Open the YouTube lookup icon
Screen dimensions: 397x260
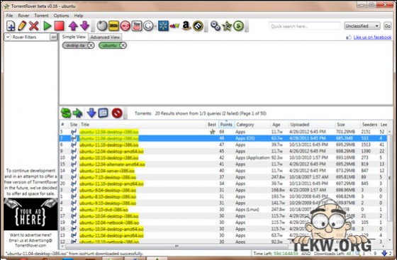coord(137,26)
